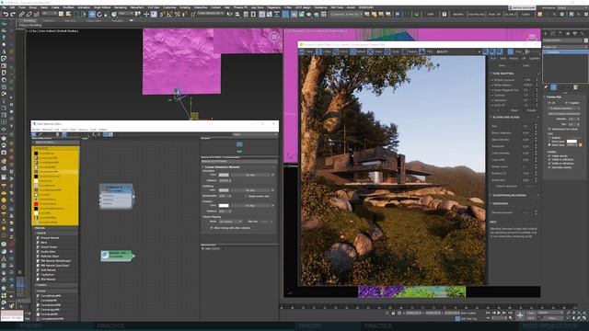Viewport: 589px width, 331px height.
Task: Click pin stack icon below modifier list
Action: coord(546,87)
